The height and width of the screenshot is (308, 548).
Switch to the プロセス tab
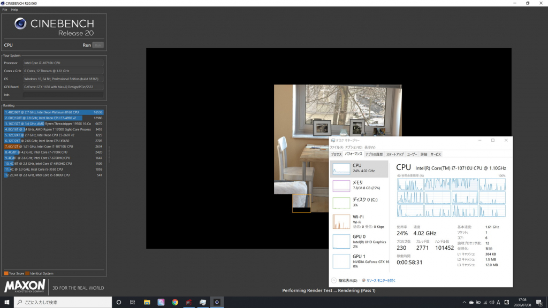336,154
